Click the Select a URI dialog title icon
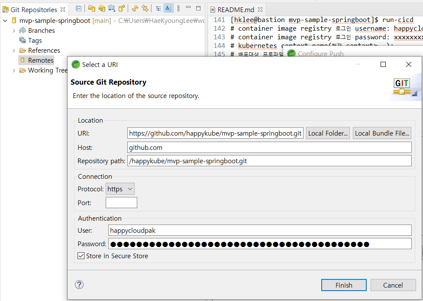 (75, 64)
